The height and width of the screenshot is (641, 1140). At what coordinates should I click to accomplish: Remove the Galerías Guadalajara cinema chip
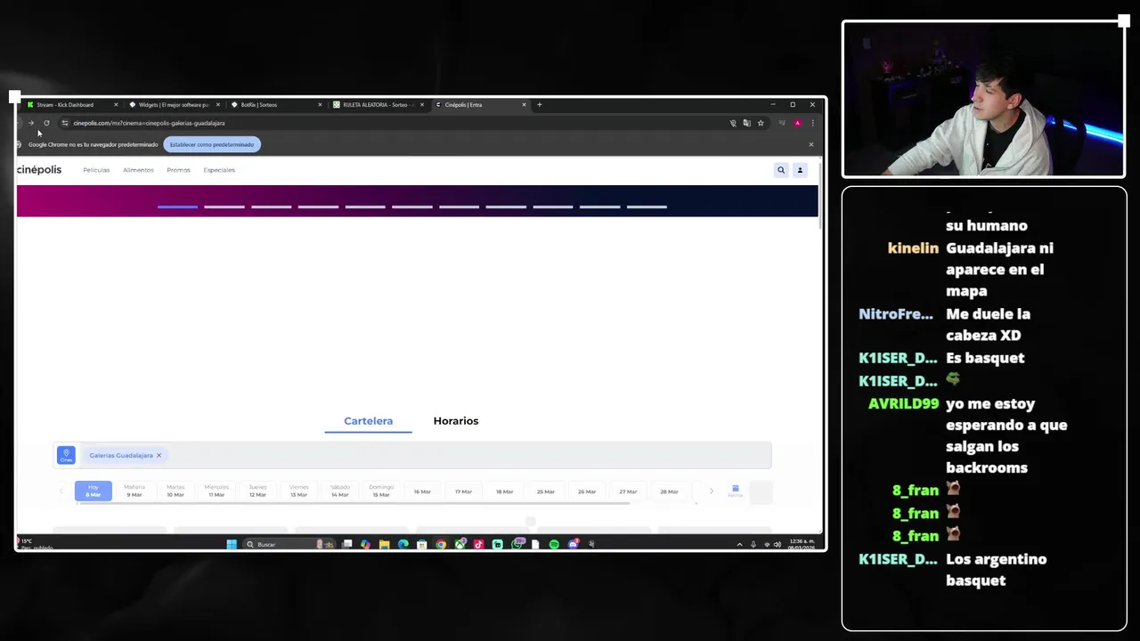click(x=159, y=455)
